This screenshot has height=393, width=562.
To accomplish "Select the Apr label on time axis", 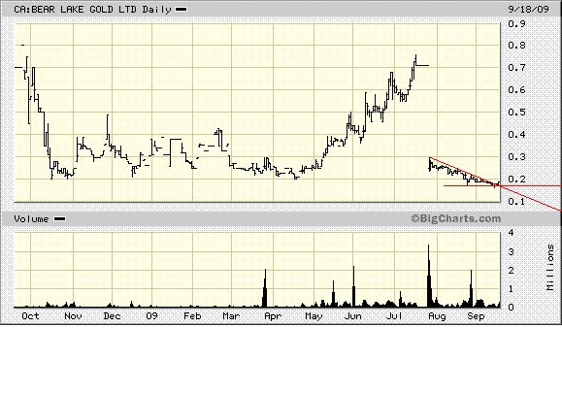I will tap(273, 316).
